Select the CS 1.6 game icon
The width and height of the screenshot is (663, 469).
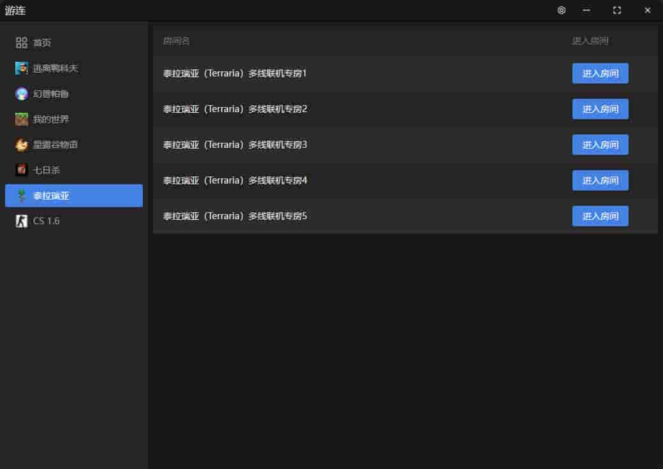point(22,221)
